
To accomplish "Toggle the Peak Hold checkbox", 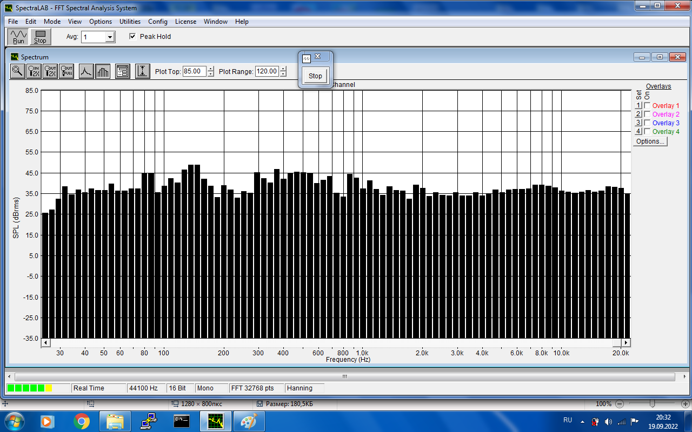I will pyautogui.click(x=132, y=37).
